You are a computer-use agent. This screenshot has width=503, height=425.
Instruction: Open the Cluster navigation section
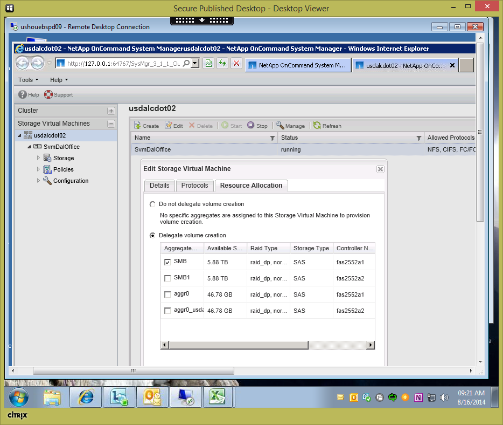click(x=28, y=111)
